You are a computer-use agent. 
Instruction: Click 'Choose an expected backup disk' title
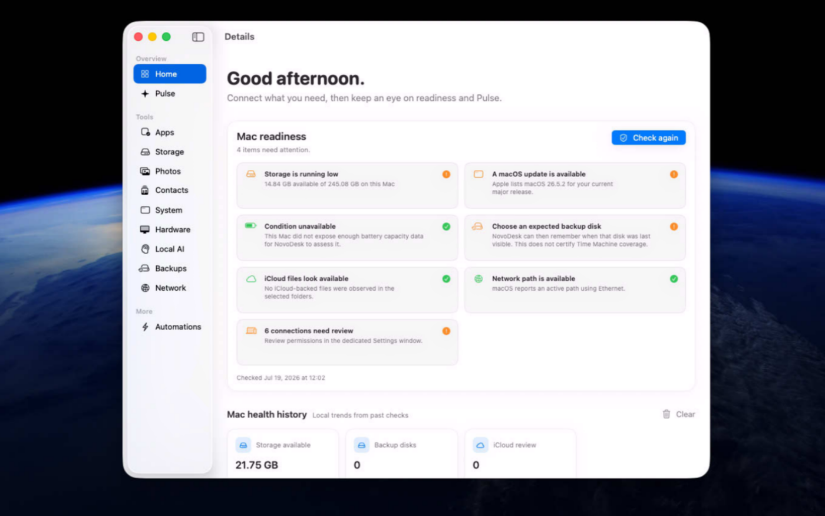pos(546,226)
